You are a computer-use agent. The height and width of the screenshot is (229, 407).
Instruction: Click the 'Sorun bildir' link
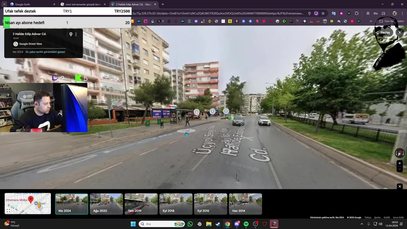(398, 218)
